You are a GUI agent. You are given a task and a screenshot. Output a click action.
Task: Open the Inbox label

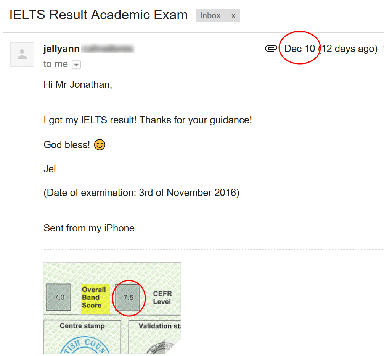(210, 16)
